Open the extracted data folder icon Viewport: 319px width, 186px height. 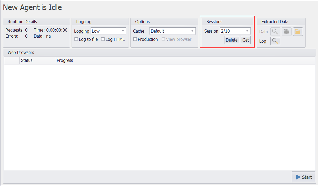point(298,32)
